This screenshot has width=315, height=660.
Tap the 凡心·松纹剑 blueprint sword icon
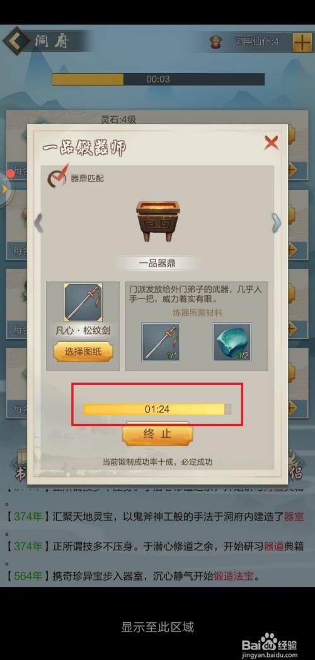83,302
